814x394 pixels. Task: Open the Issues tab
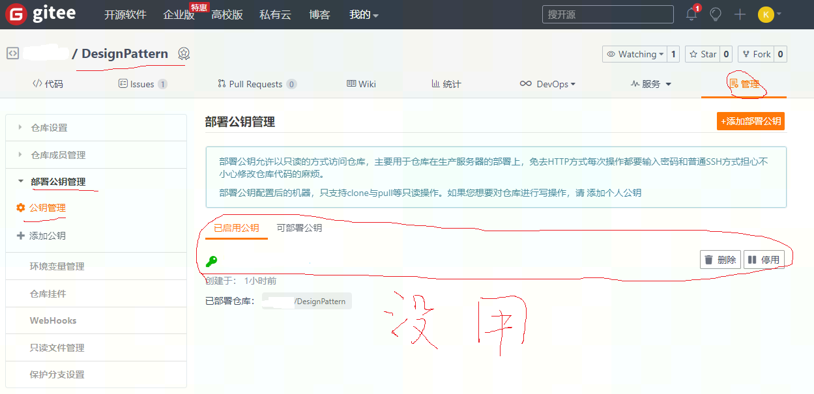[x=143, y=83]
